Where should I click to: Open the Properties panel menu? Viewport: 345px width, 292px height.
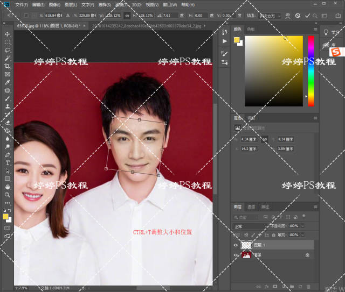[x=315, y=118]
